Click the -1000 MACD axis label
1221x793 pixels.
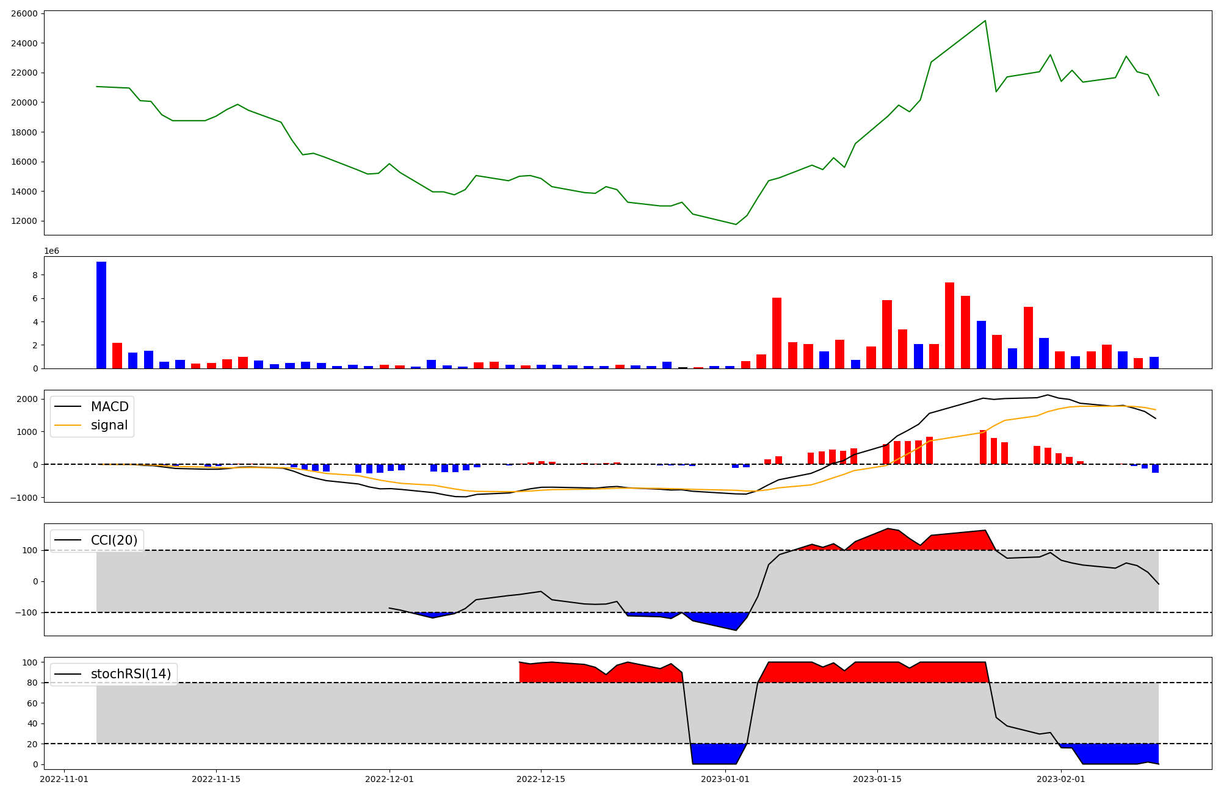24,498
